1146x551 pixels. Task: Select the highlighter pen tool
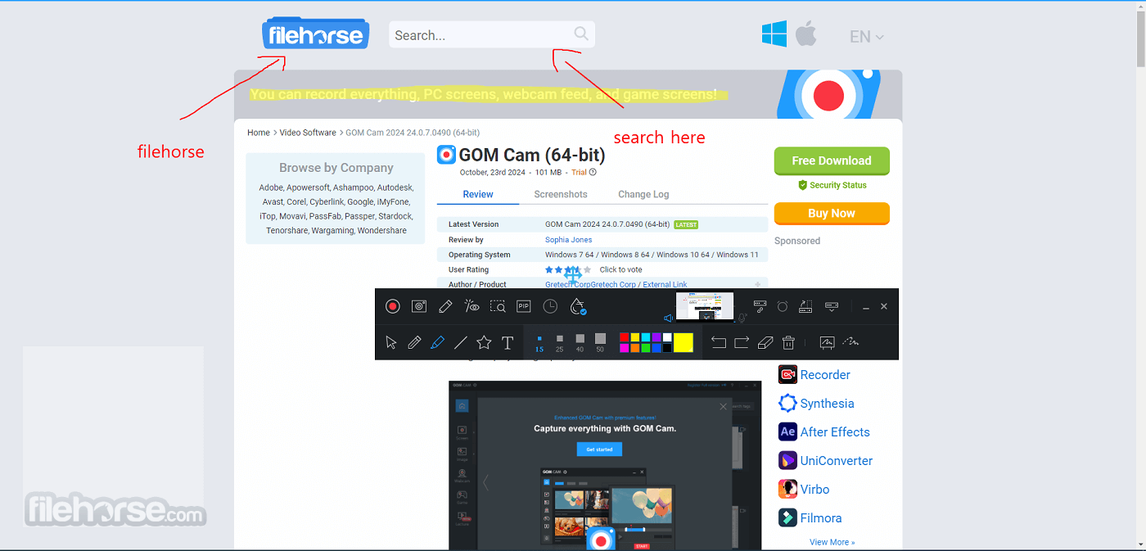[437, 342]
